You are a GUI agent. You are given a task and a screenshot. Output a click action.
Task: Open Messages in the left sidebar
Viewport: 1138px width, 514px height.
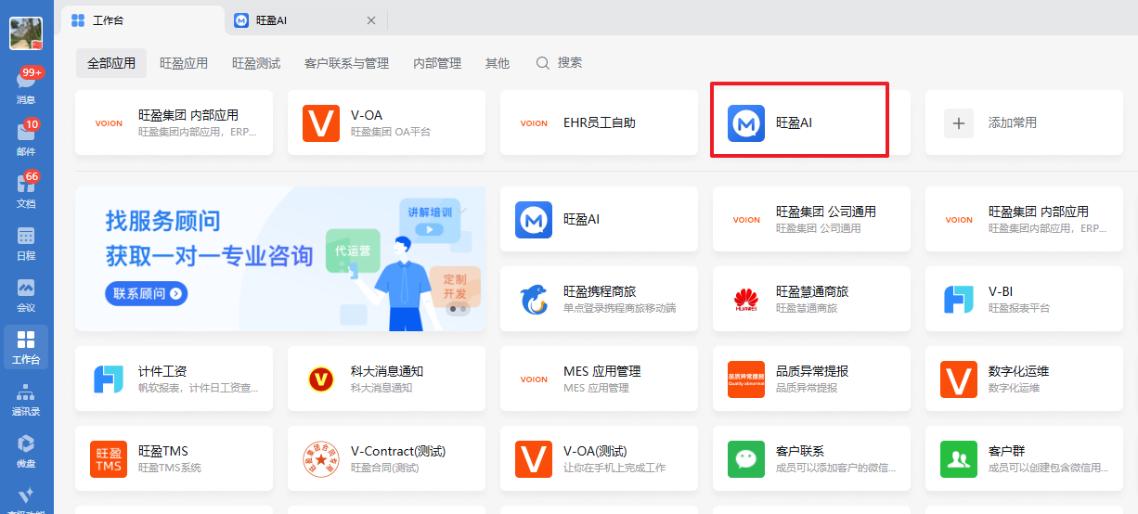click(26, 86)
